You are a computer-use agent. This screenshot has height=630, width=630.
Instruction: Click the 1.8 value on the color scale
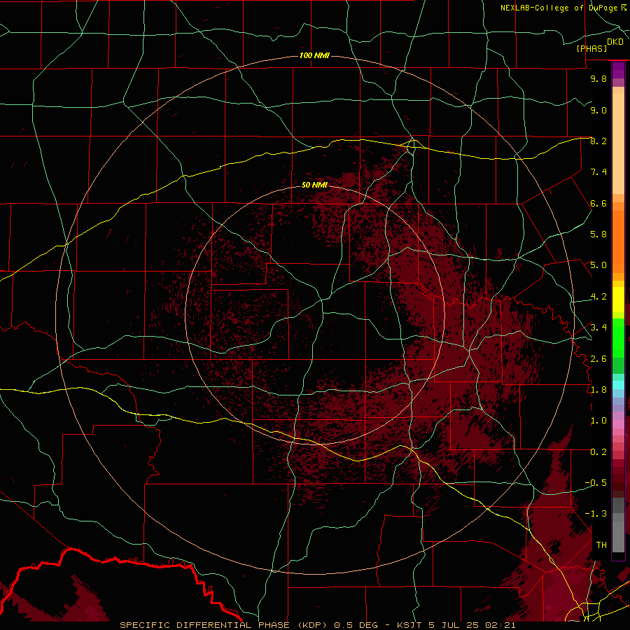pos(598,390)
